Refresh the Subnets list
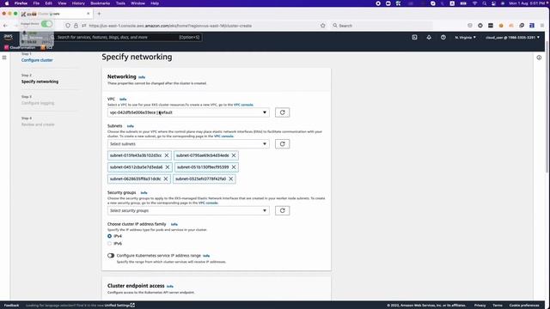The image size is (550, 309). coord(283,144)
